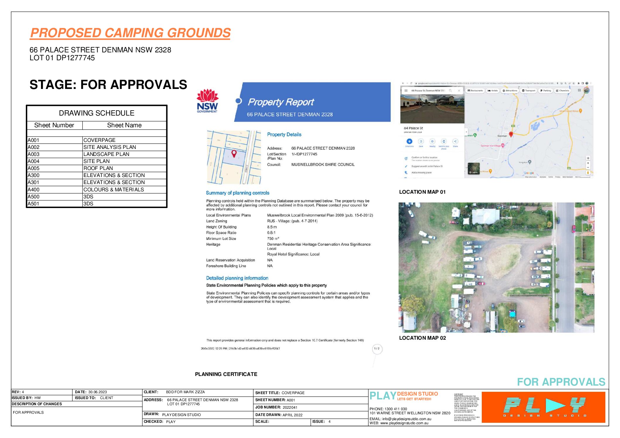Click the A001 COVERPAGE schedule row
This screenshot has width=620, height=438.
click(97, 140)
